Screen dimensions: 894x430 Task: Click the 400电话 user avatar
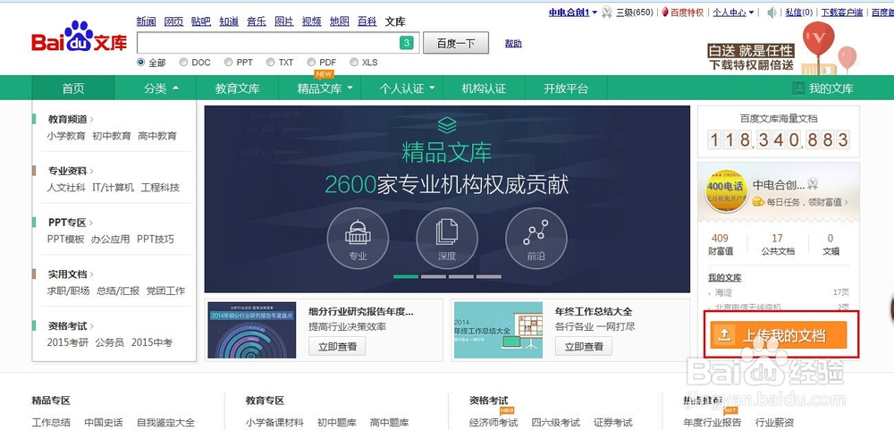(726, 191)
